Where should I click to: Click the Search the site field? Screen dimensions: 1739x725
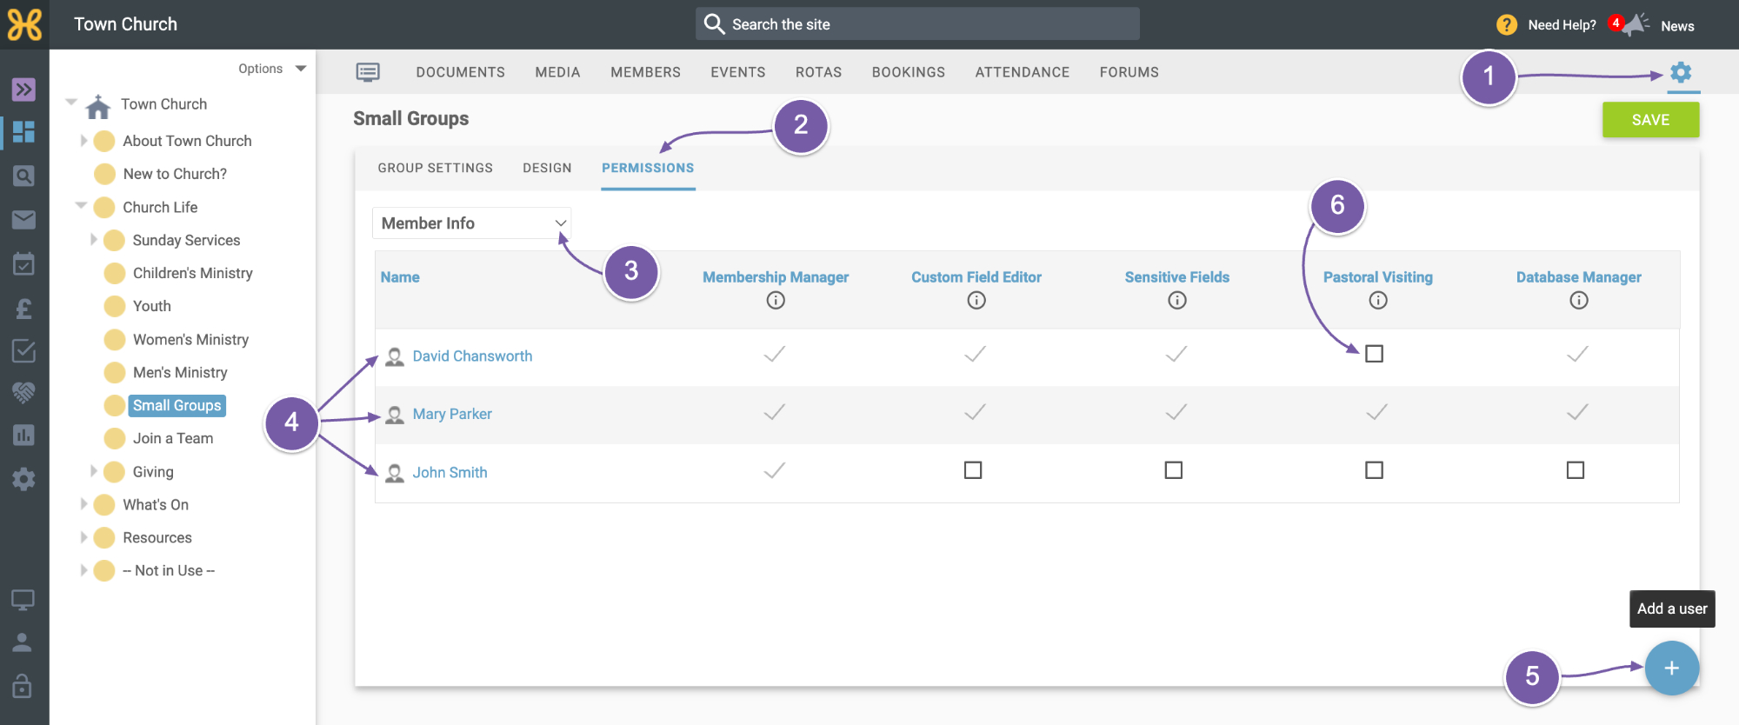(x=917, y=24)
